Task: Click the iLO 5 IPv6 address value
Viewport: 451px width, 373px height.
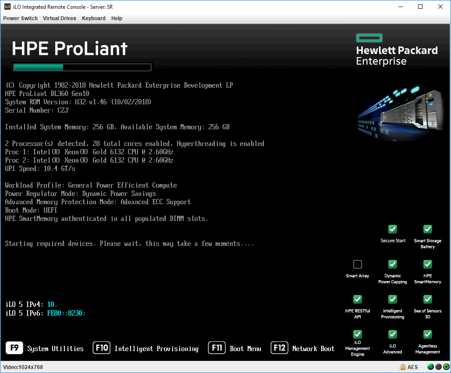Action: 66,313
